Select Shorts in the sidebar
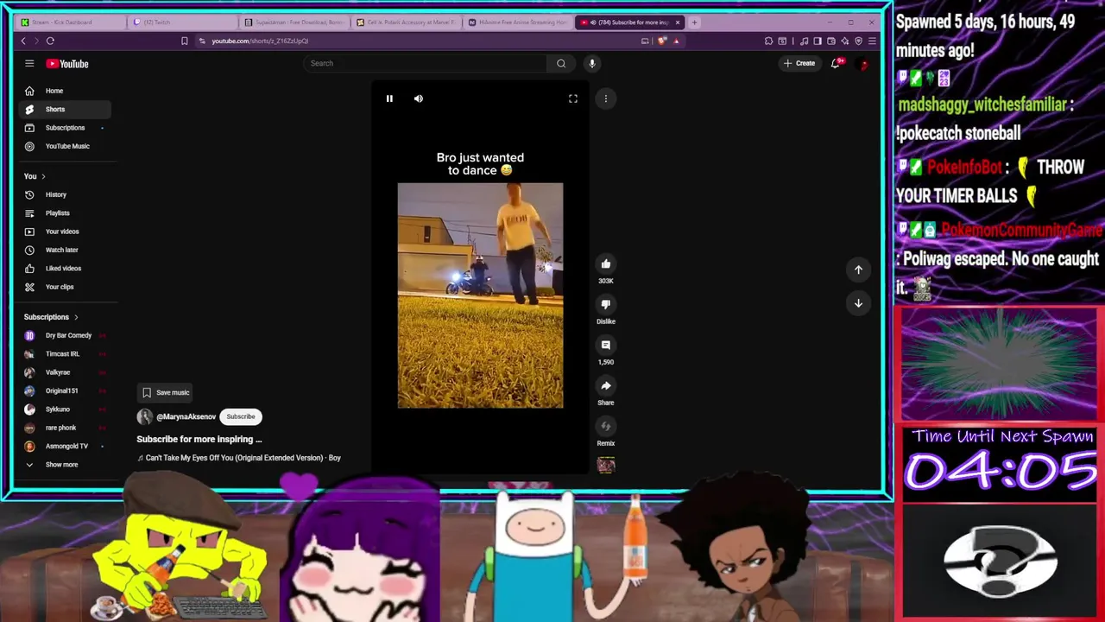The width and height of the screenshot is (1105, 622). click(65, 109)
